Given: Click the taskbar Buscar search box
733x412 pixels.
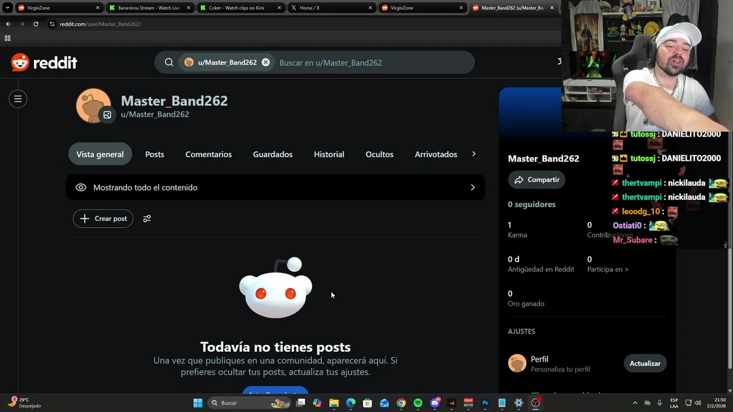Looking at the screenshot, I should point(249,403).
